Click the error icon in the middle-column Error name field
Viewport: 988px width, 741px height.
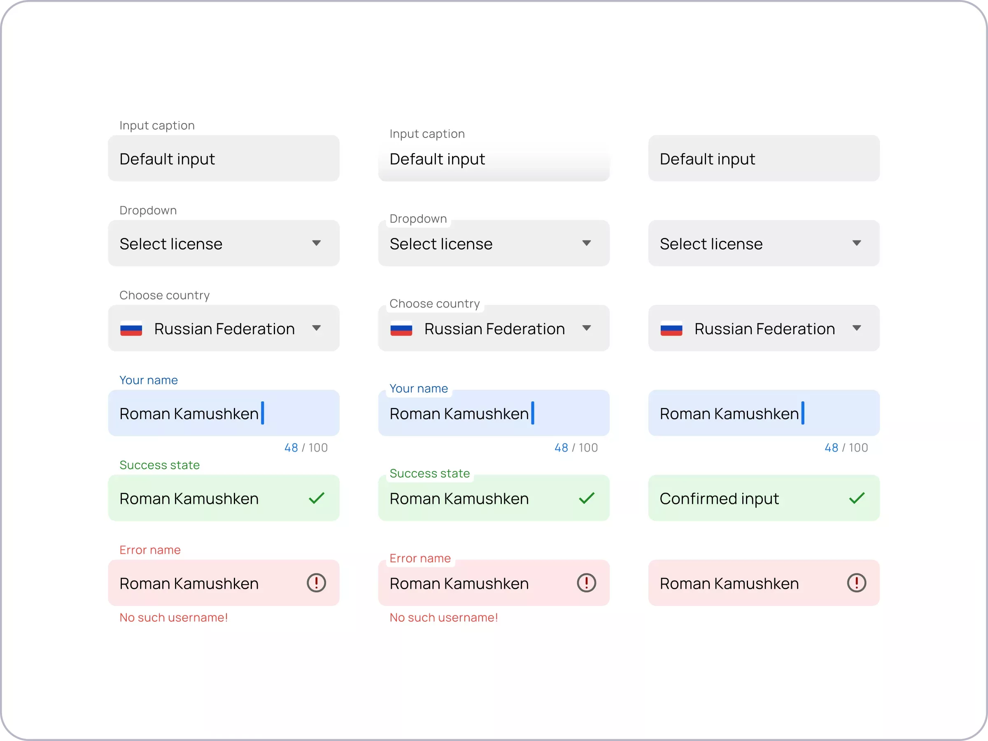(586, 583)
